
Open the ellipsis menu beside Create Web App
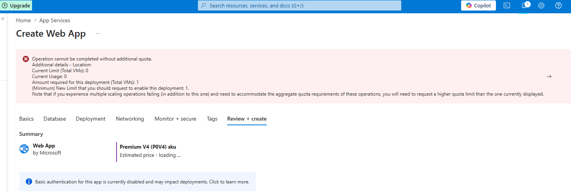[x=98, y=34]
